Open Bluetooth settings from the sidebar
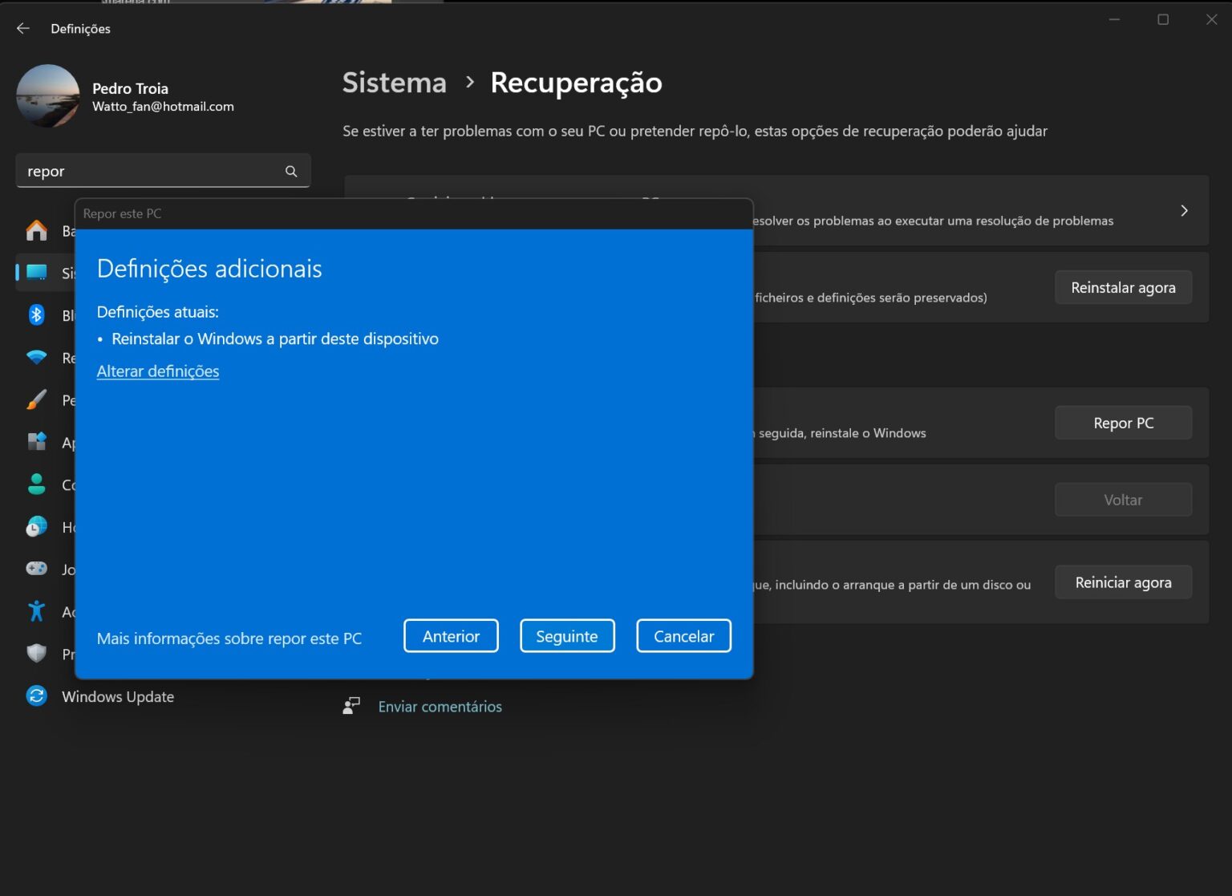The width and height of the screenshot is (1232, 896). click(37, 314)
